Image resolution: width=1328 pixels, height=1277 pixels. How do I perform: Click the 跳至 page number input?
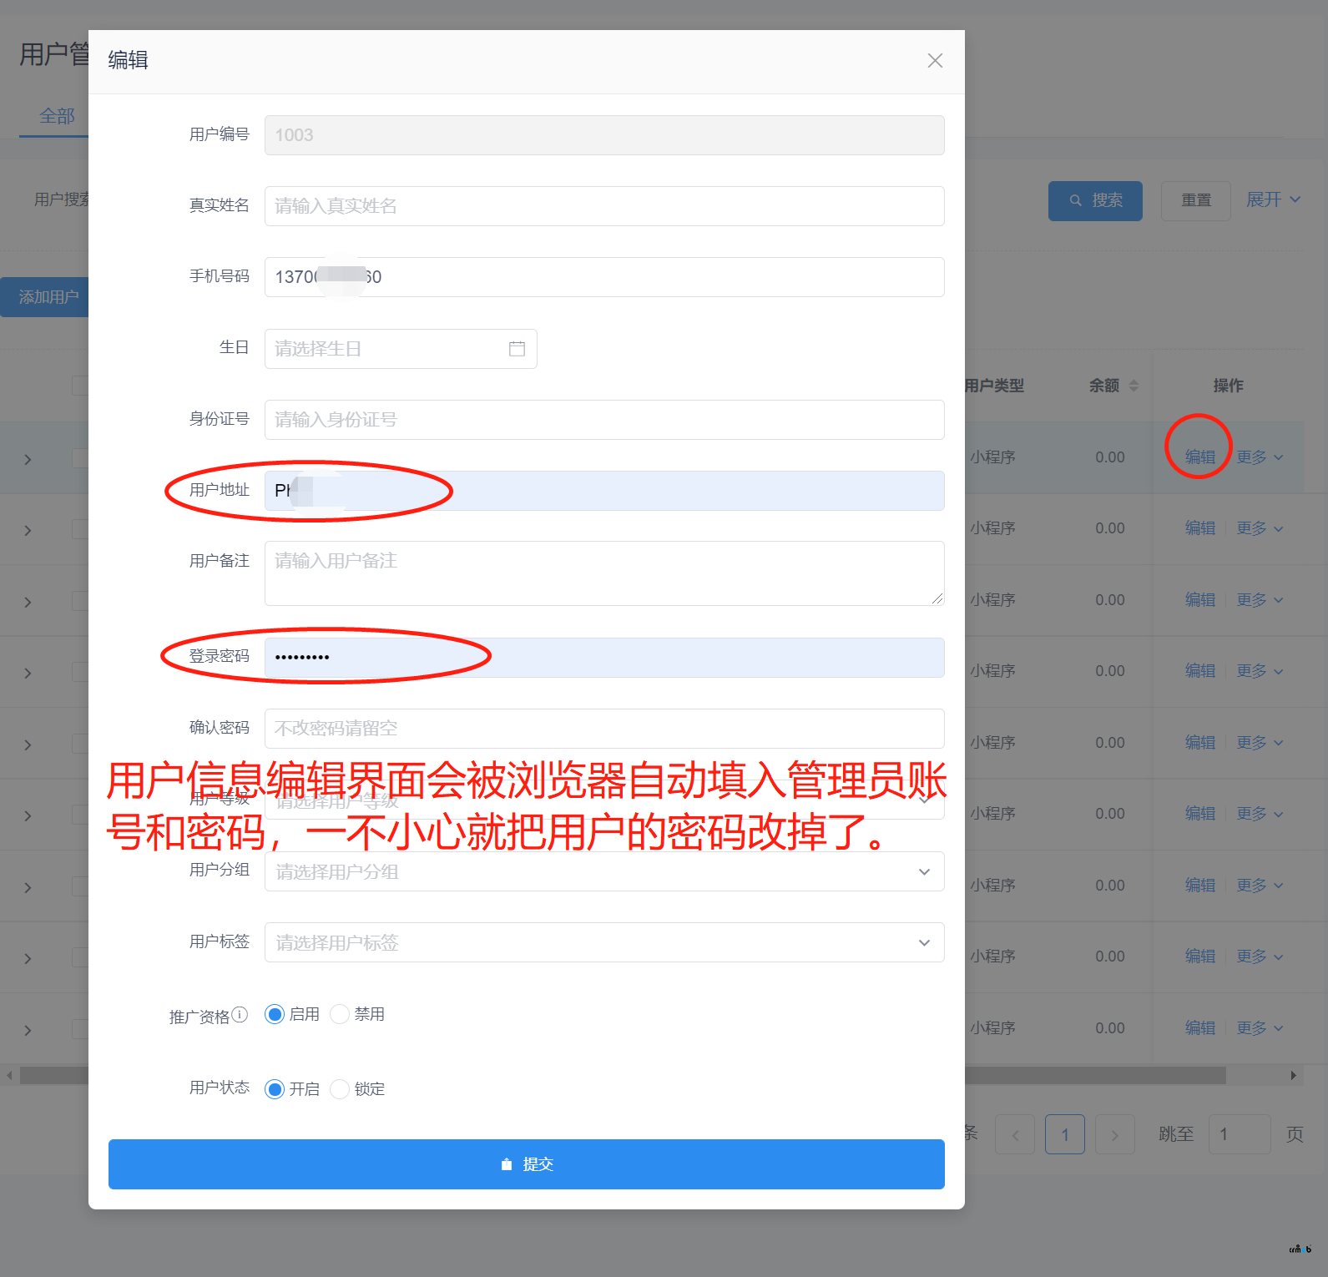[1240, 1134]
